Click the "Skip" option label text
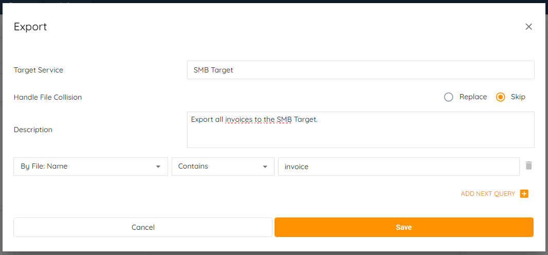548x255 pixels. [x=518, y=97]
